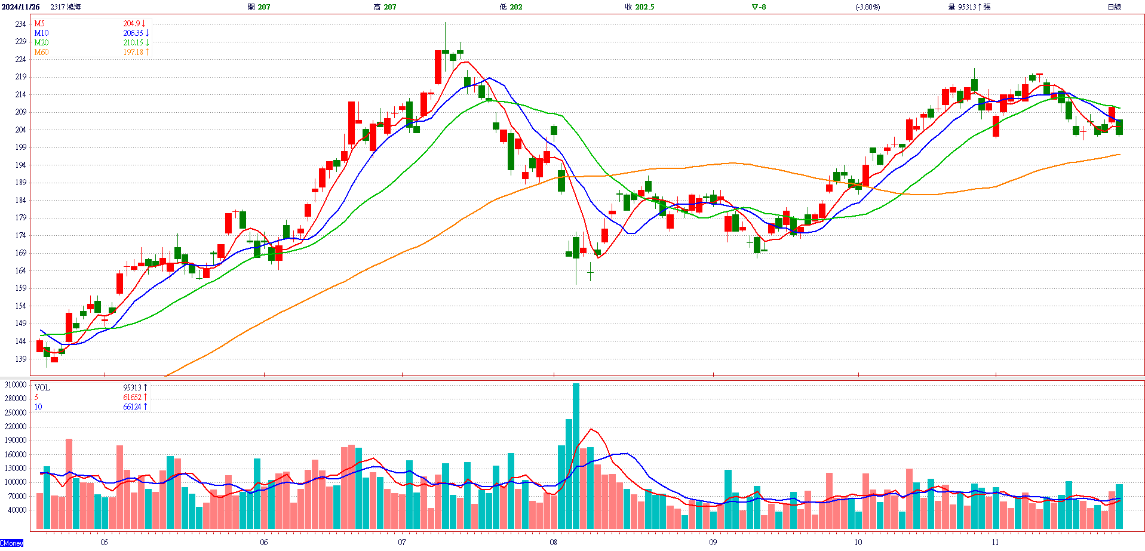Screen dimensions: 1145x551
Task: Click the 08 month label on time axis
Action: pos(554,543)
